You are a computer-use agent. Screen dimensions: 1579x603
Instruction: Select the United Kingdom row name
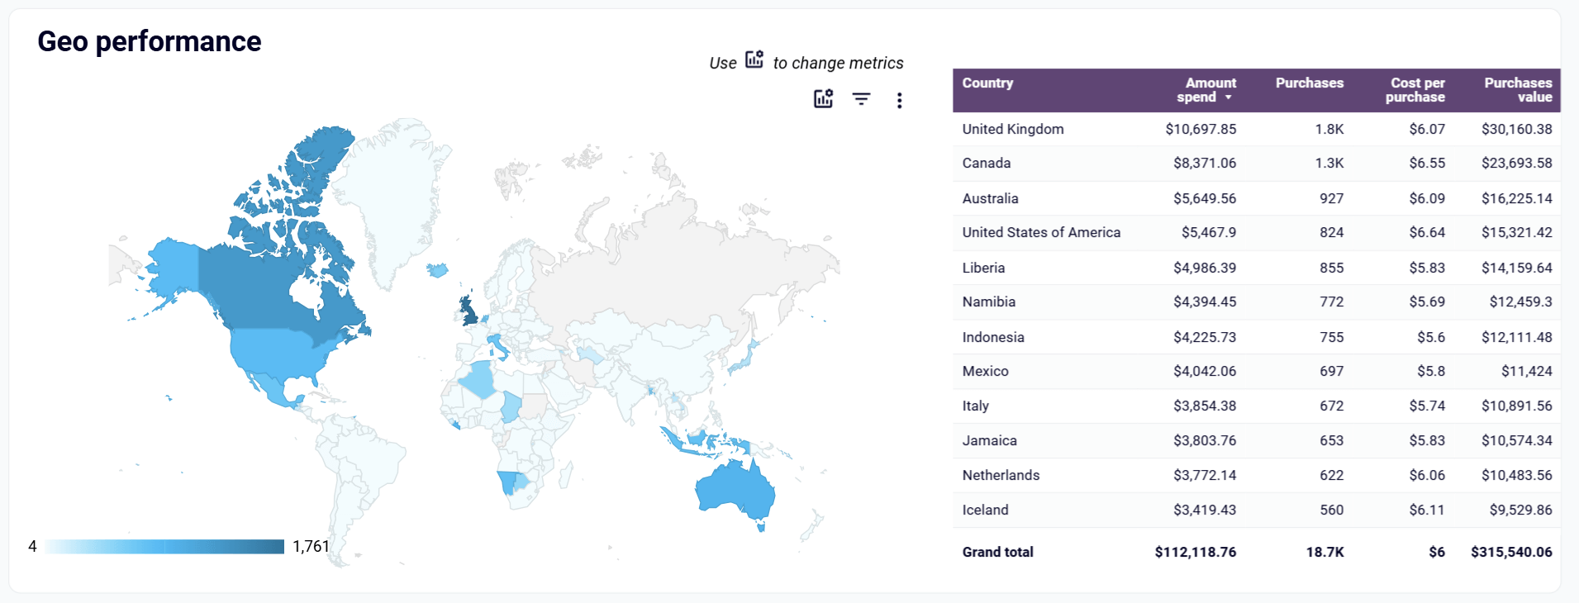1013,129
